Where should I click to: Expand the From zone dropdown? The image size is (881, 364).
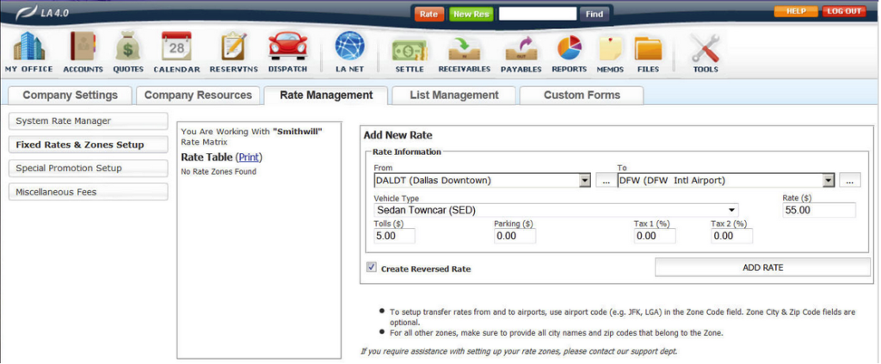[x=585, y=181]
